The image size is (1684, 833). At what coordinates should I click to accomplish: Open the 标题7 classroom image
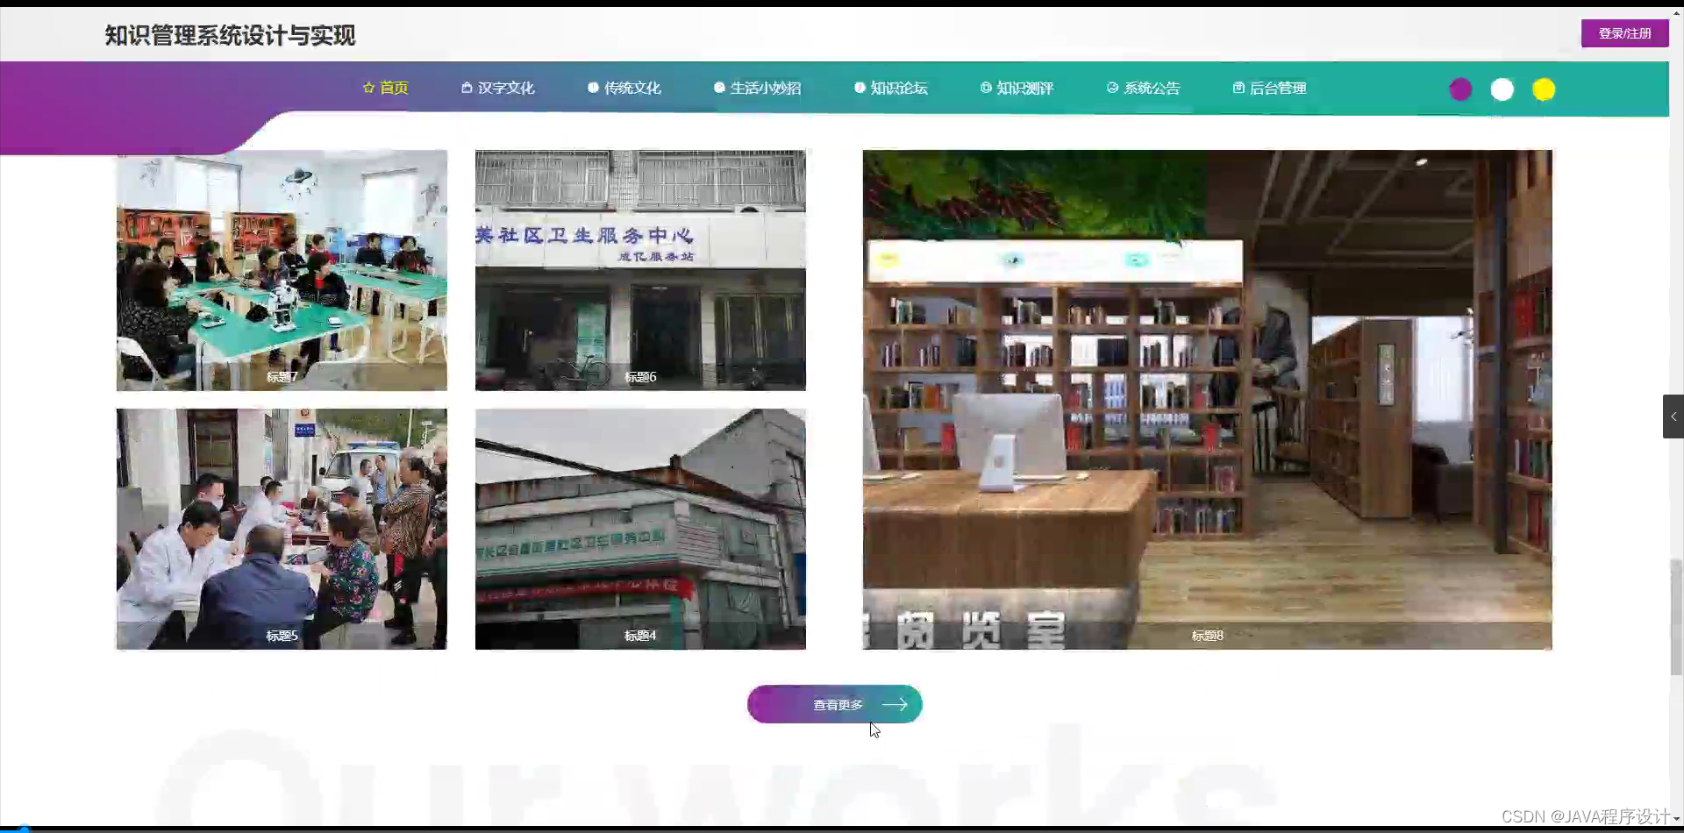[282, 270]
